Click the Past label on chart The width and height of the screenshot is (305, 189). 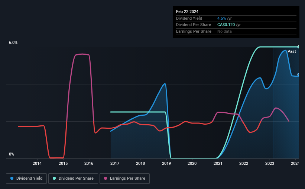tap(292, 51)
